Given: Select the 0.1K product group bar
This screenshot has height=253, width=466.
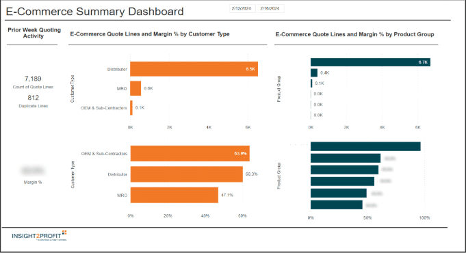Looking at the screenshot, I should tap(311, 83).
